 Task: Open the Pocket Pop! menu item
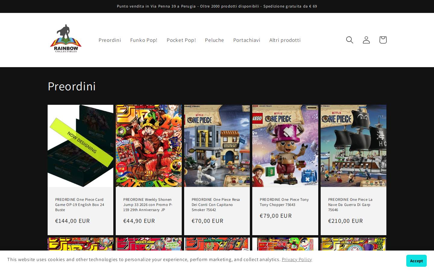[181, 40]
